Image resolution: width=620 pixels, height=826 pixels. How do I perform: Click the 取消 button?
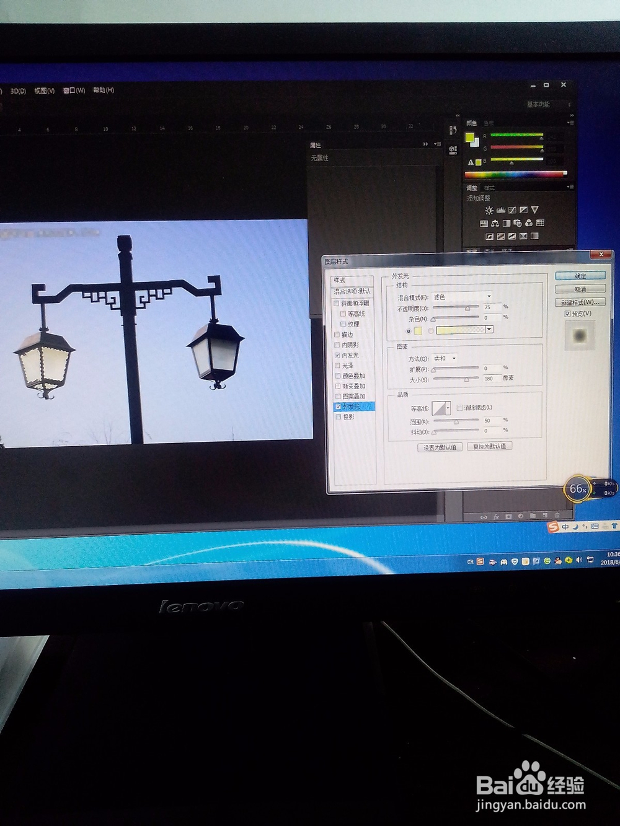580,289
